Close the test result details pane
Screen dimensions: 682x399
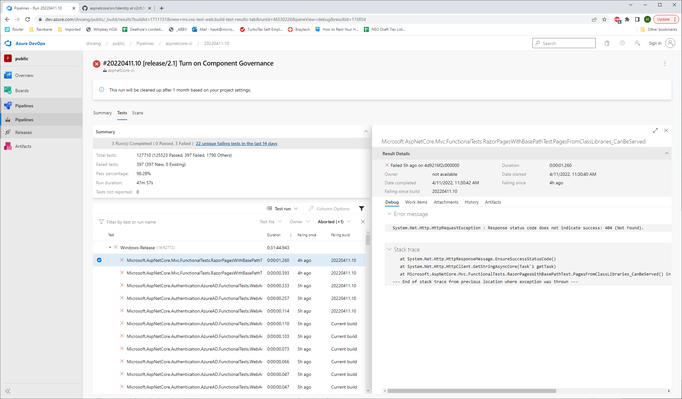pyautogui.click(x=666, y=130)
